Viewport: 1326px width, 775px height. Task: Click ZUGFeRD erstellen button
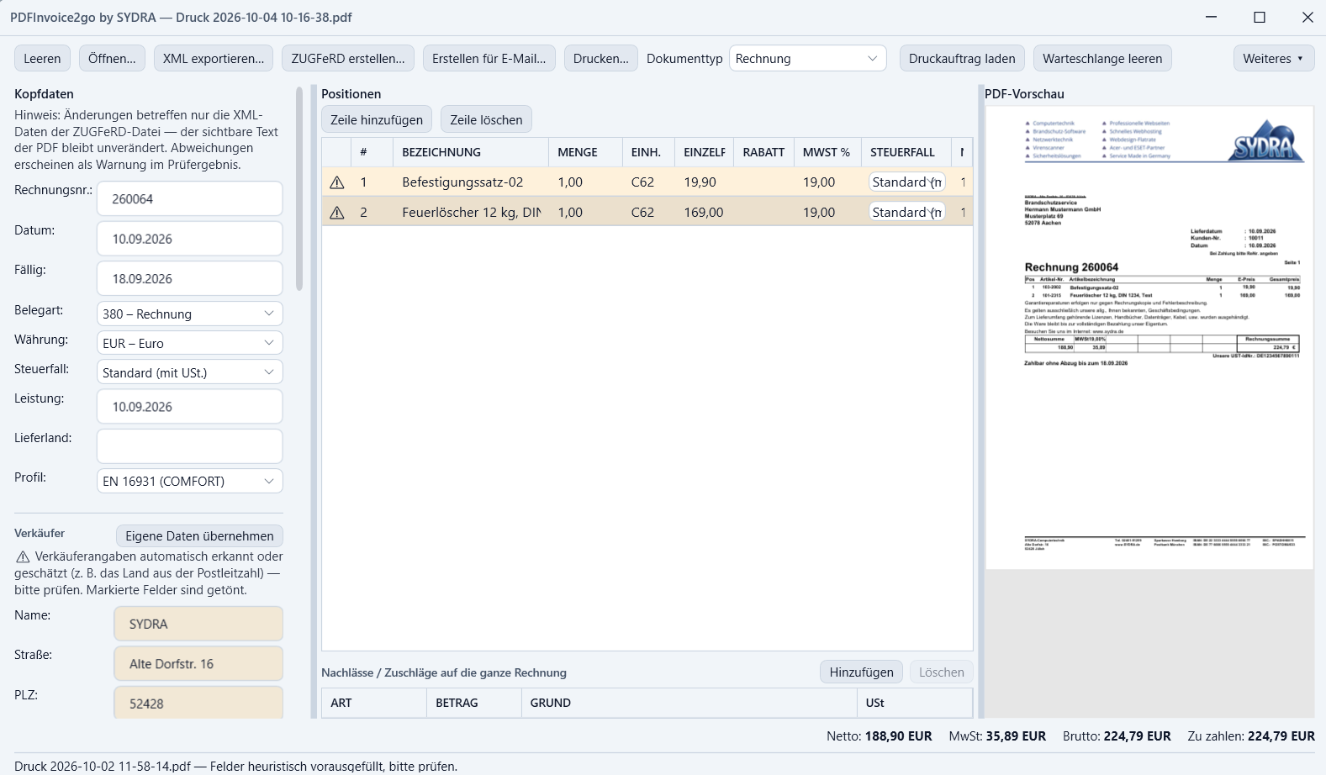348,59
